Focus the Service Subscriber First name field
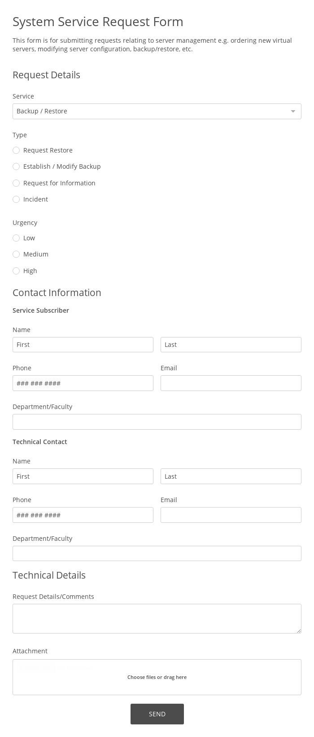This screenshot has height=737, width=314. (x=83, y=345)
